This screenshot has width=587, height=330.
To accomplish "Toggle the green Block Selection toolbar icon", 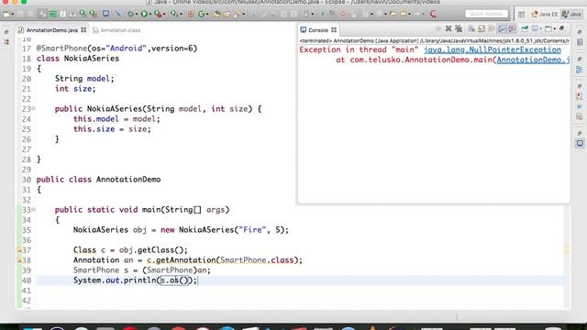I will tap(52, 14).
